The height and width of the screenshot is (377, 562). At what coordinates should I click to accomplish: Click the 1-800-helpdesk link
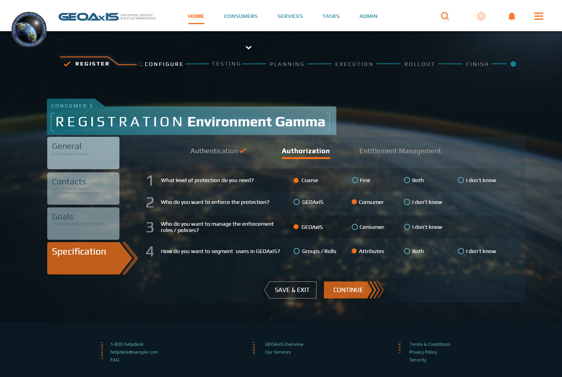click(127, 344)
